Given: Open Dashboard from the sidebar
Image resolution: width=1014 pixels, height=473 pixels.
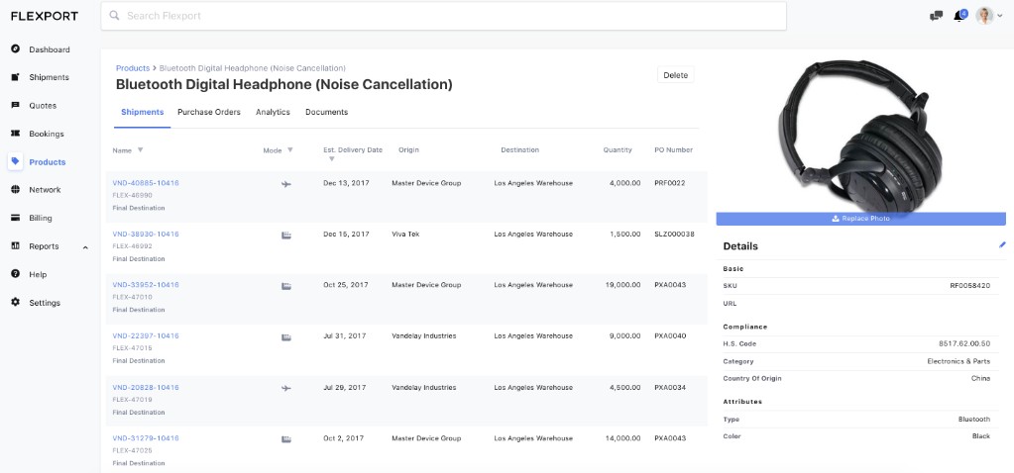Looking at the screenshot, I should (49, 49).
